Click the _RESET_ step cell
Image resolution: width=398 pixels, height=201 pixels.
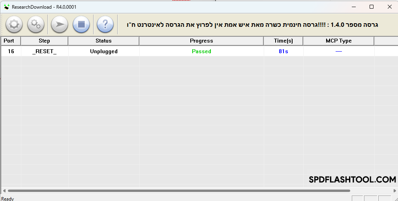coord(44,51)
